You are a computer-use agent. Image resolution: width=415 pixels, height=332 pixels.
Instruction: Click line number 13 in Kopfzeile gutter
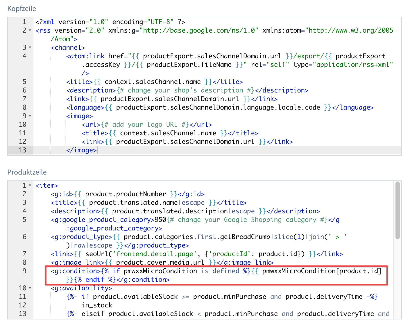(x=23, y=150)
